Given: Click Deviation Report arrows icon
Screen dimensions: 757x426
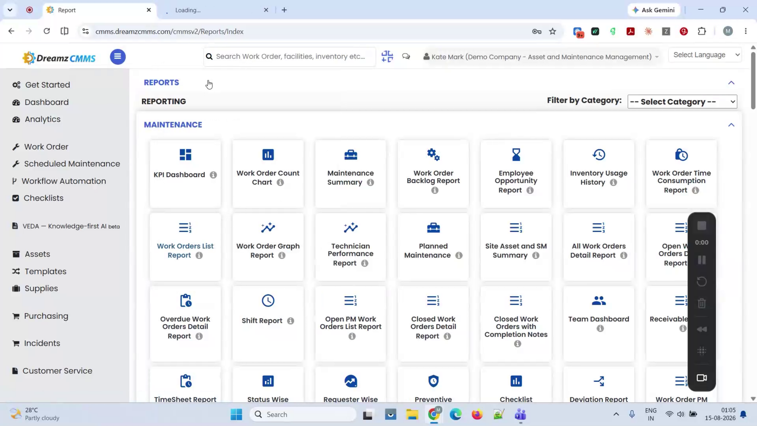Looking at the screenshot, I should [599, 381].
